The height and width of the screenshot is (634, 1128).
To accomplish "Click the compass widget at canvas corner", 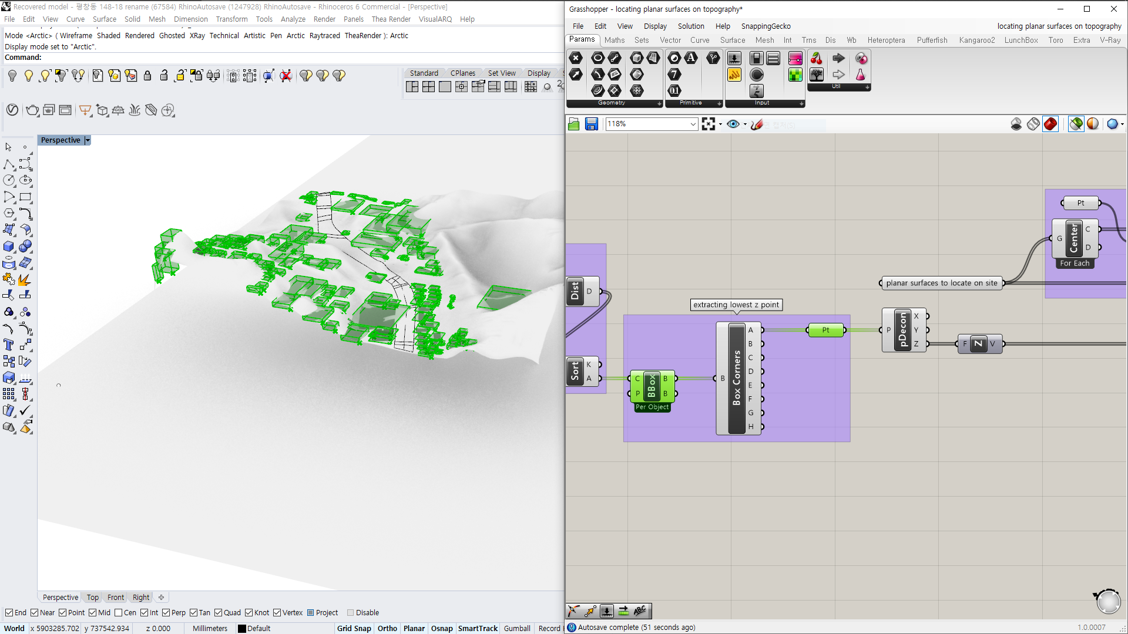I will click(1107, 601).
